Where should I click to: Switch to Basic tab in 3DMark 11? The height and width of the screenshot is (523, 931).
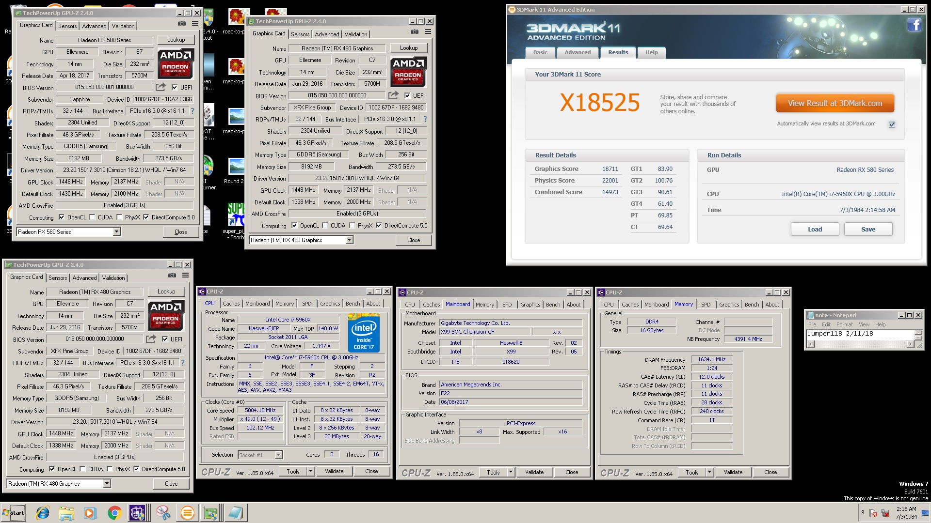[x=540, y=52]
